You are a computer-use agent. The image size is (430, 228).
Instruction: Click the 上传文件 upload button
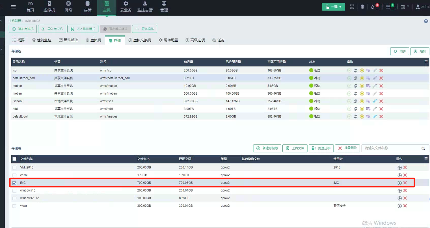pos(295,148)
